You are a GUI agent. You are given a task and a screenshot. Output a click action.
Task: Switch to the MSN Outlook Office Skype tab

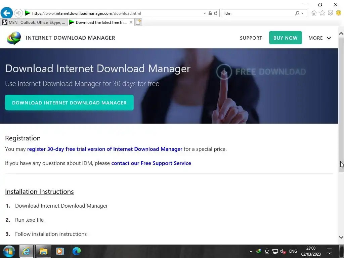(x=34, y=22)
